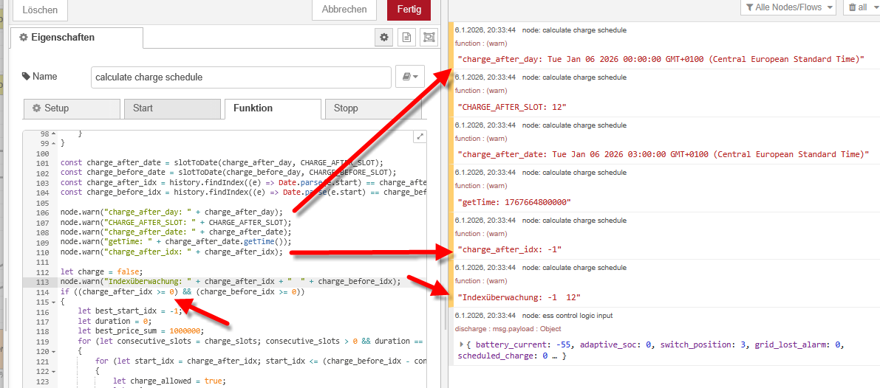Click the trash icon to clear debug messages
This screenshot has height=388, width=880.
point(853,7)
